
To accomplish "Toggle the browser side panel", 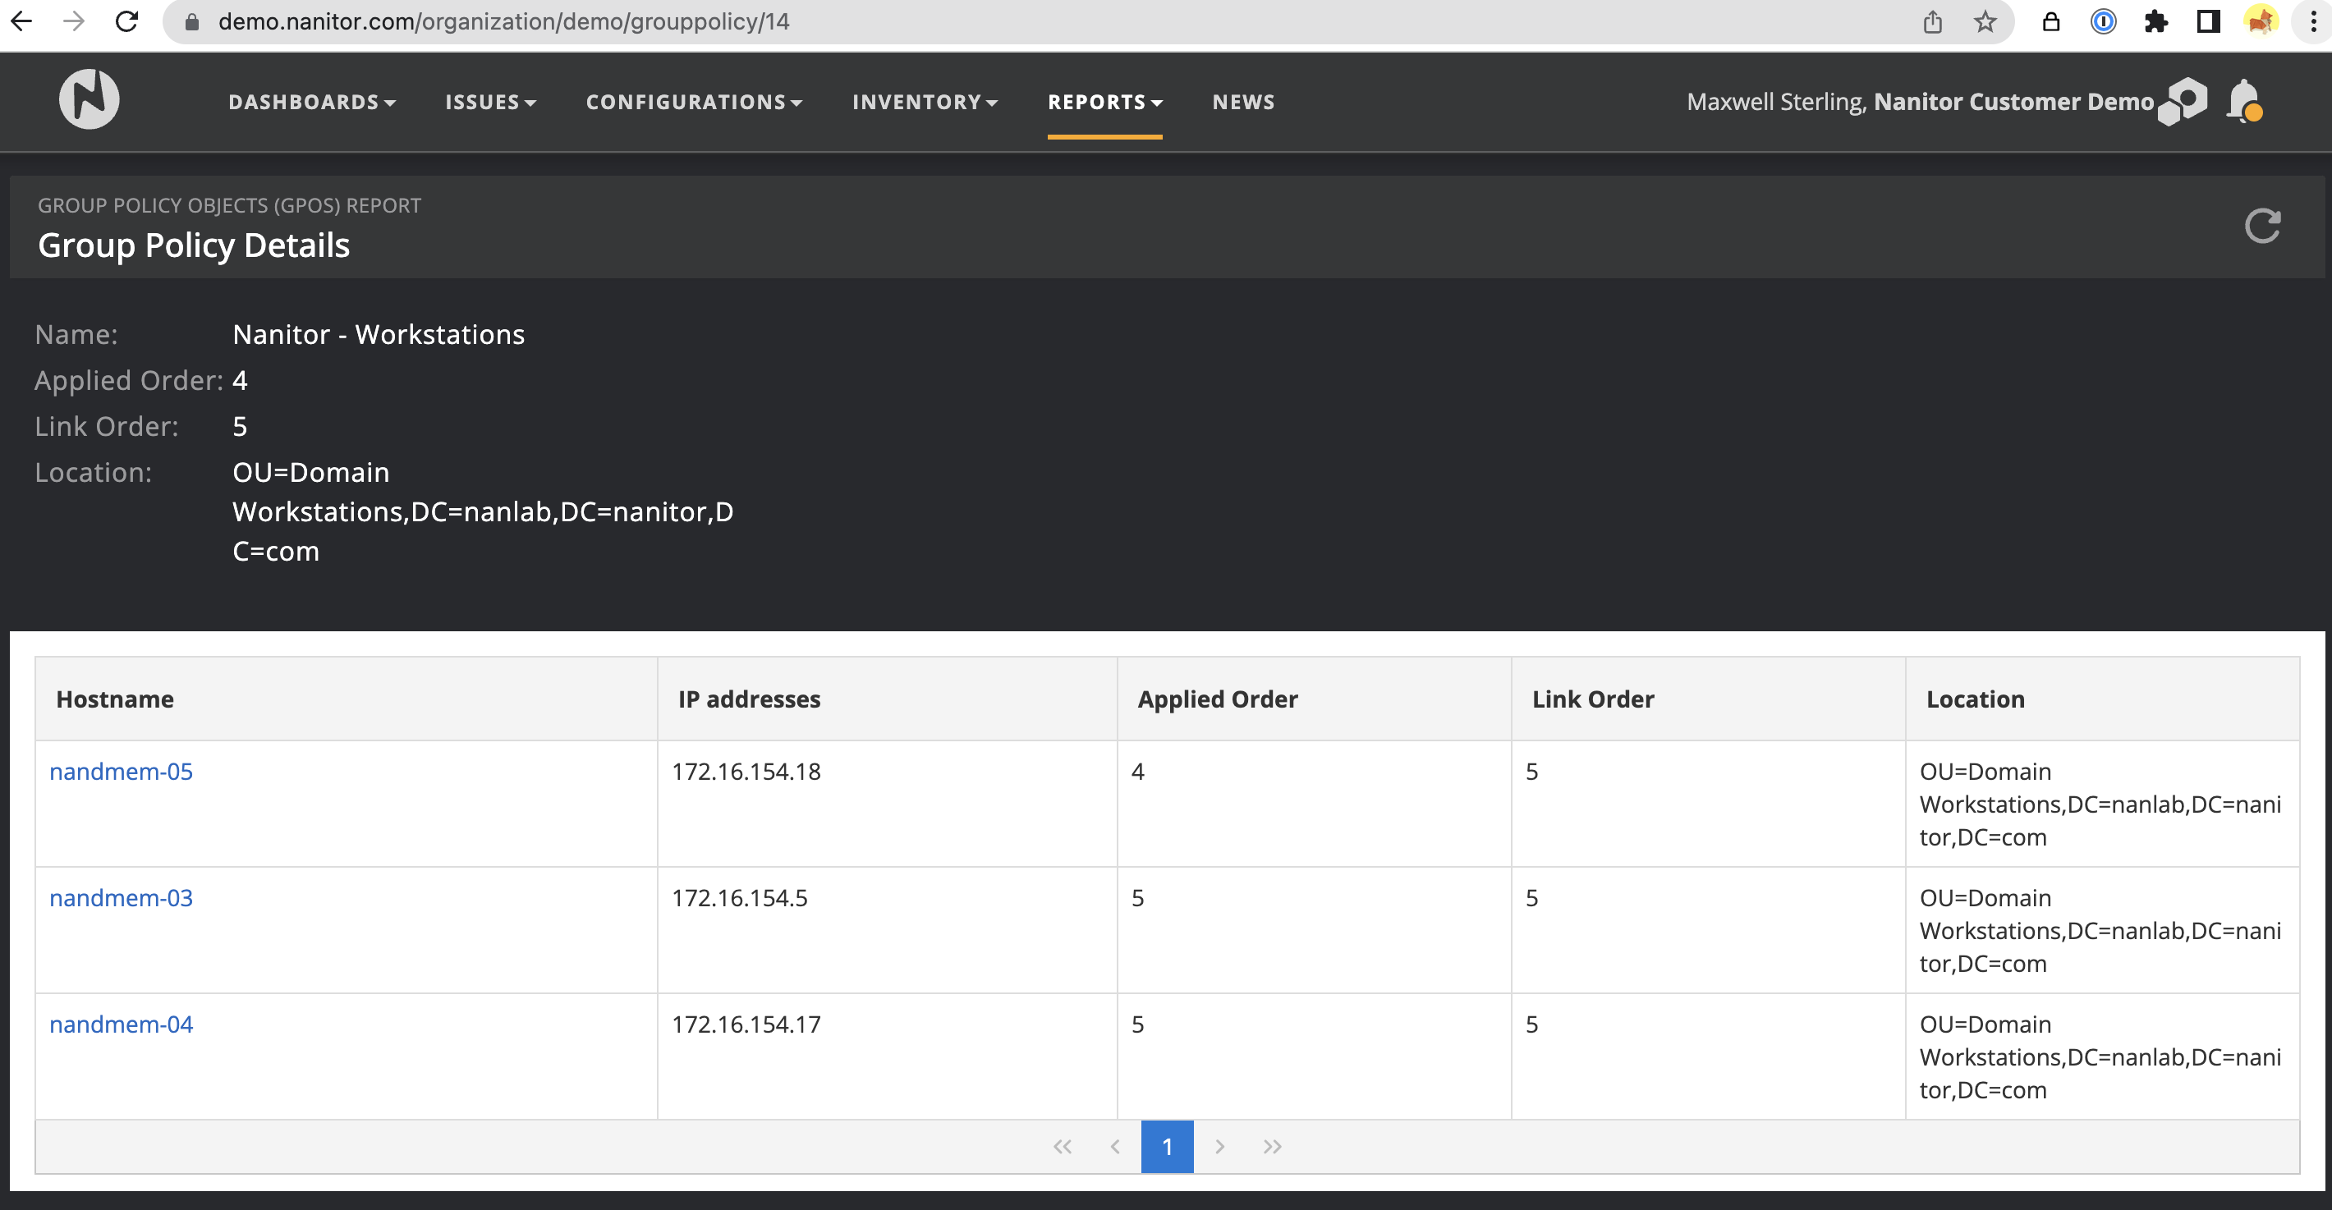I will [2209, 21].
